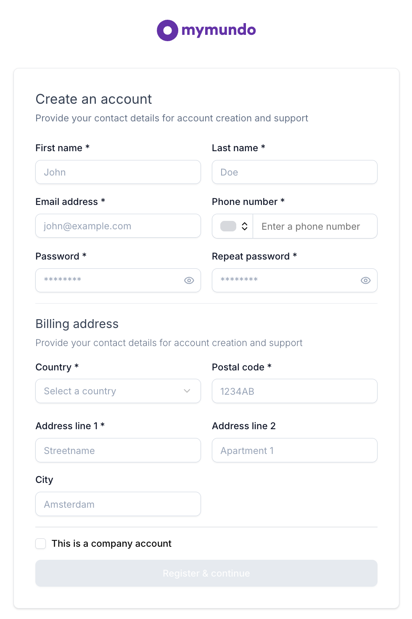Select the Password input field
This screenshot has width=412, height=619.
pyautogui.click(x=109, y=281)
